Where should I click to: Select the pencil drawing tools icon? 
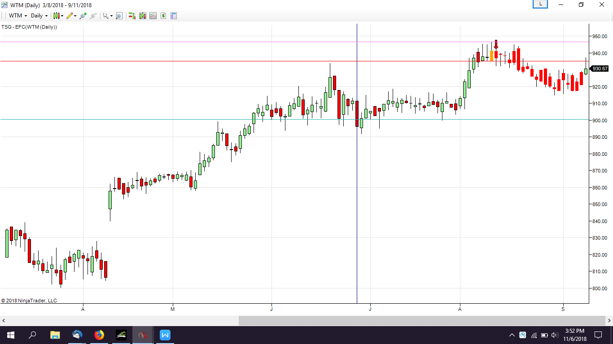[70, 15]
